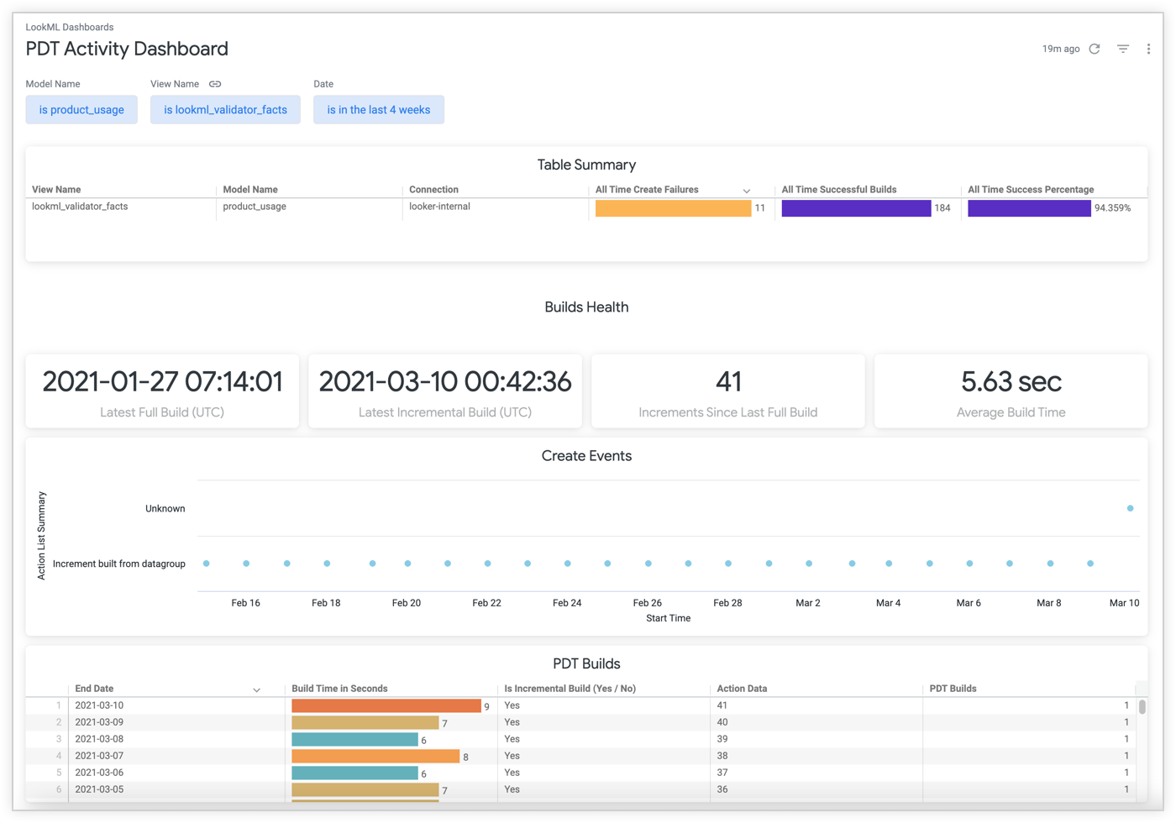Click the orange All Time Create Failures bar
The height and width of the screenshot is (823, 1176).
click(673, 208)
